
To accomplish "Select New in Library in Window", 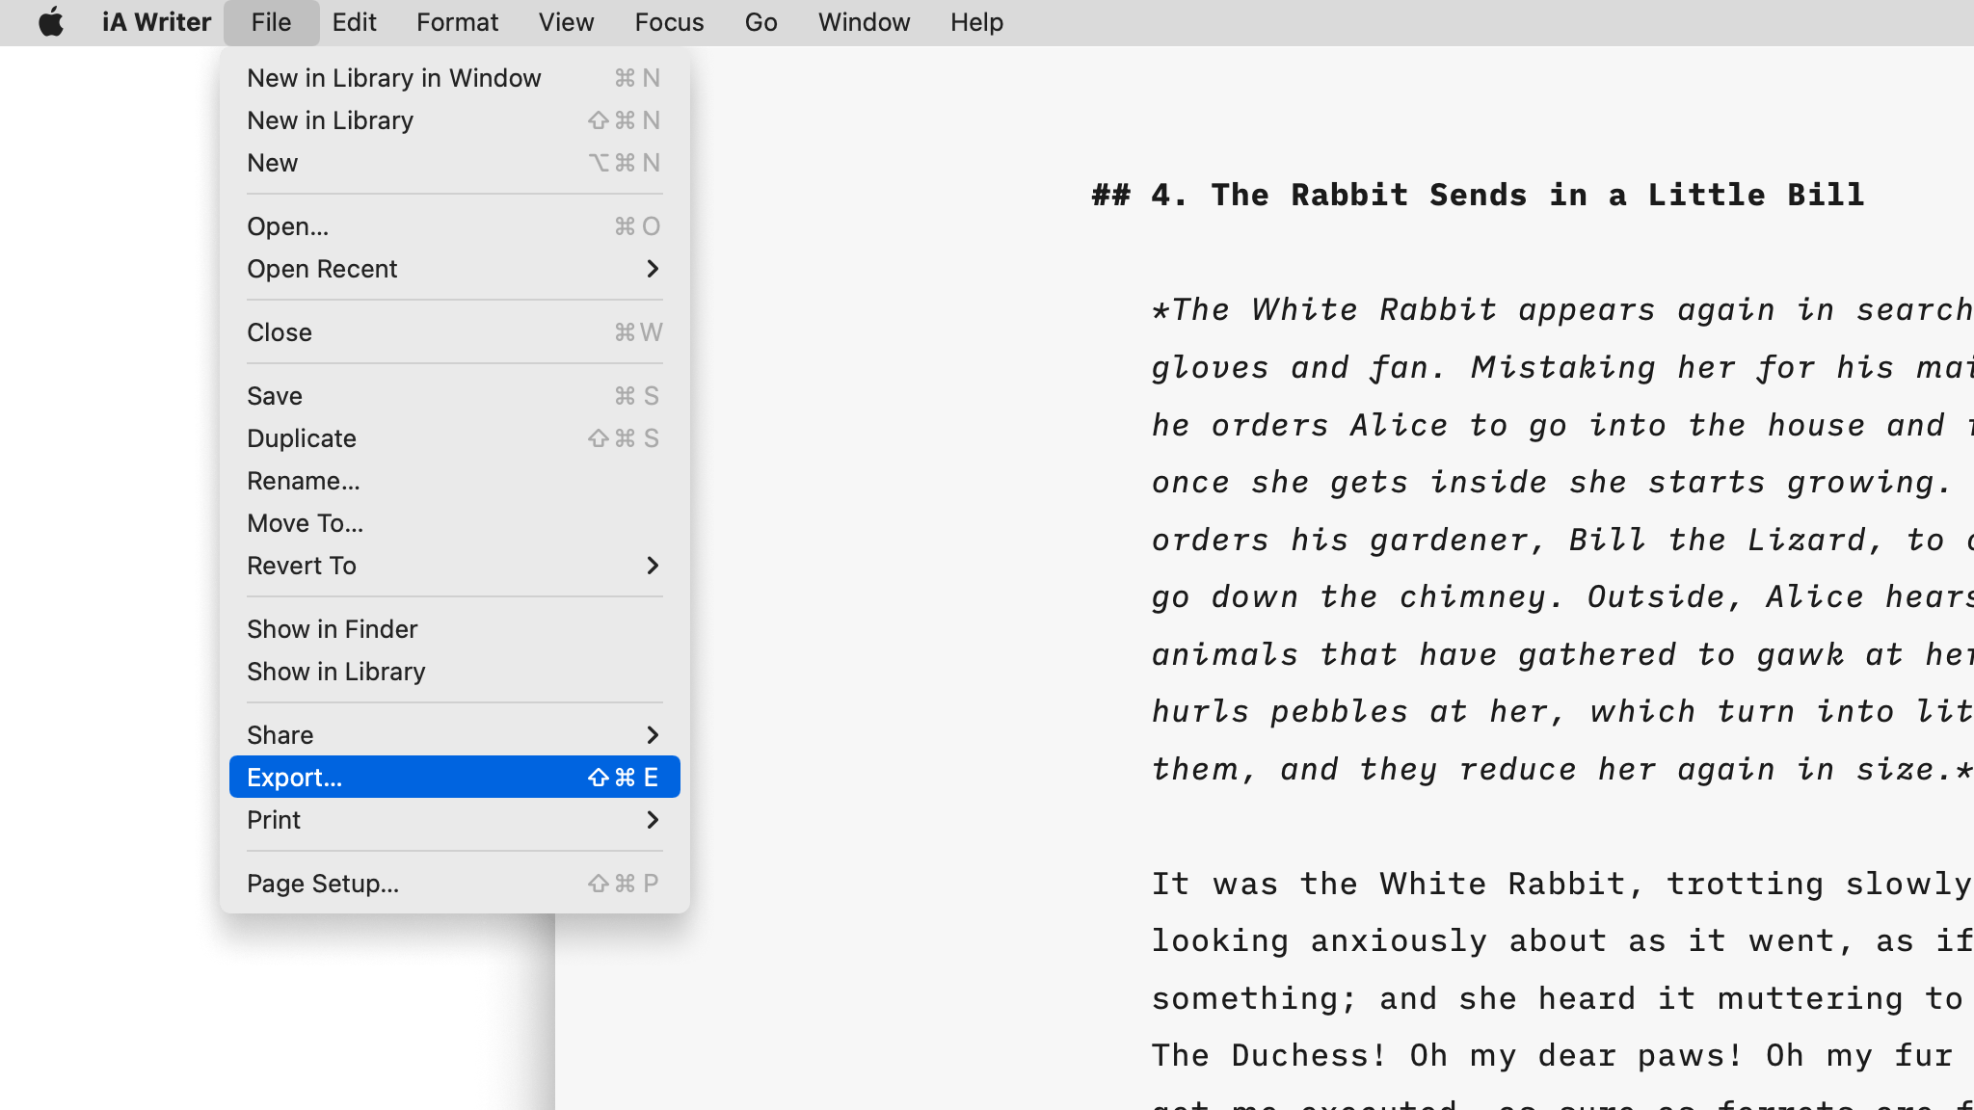I will pyautogui.click(x=393, y=78).
